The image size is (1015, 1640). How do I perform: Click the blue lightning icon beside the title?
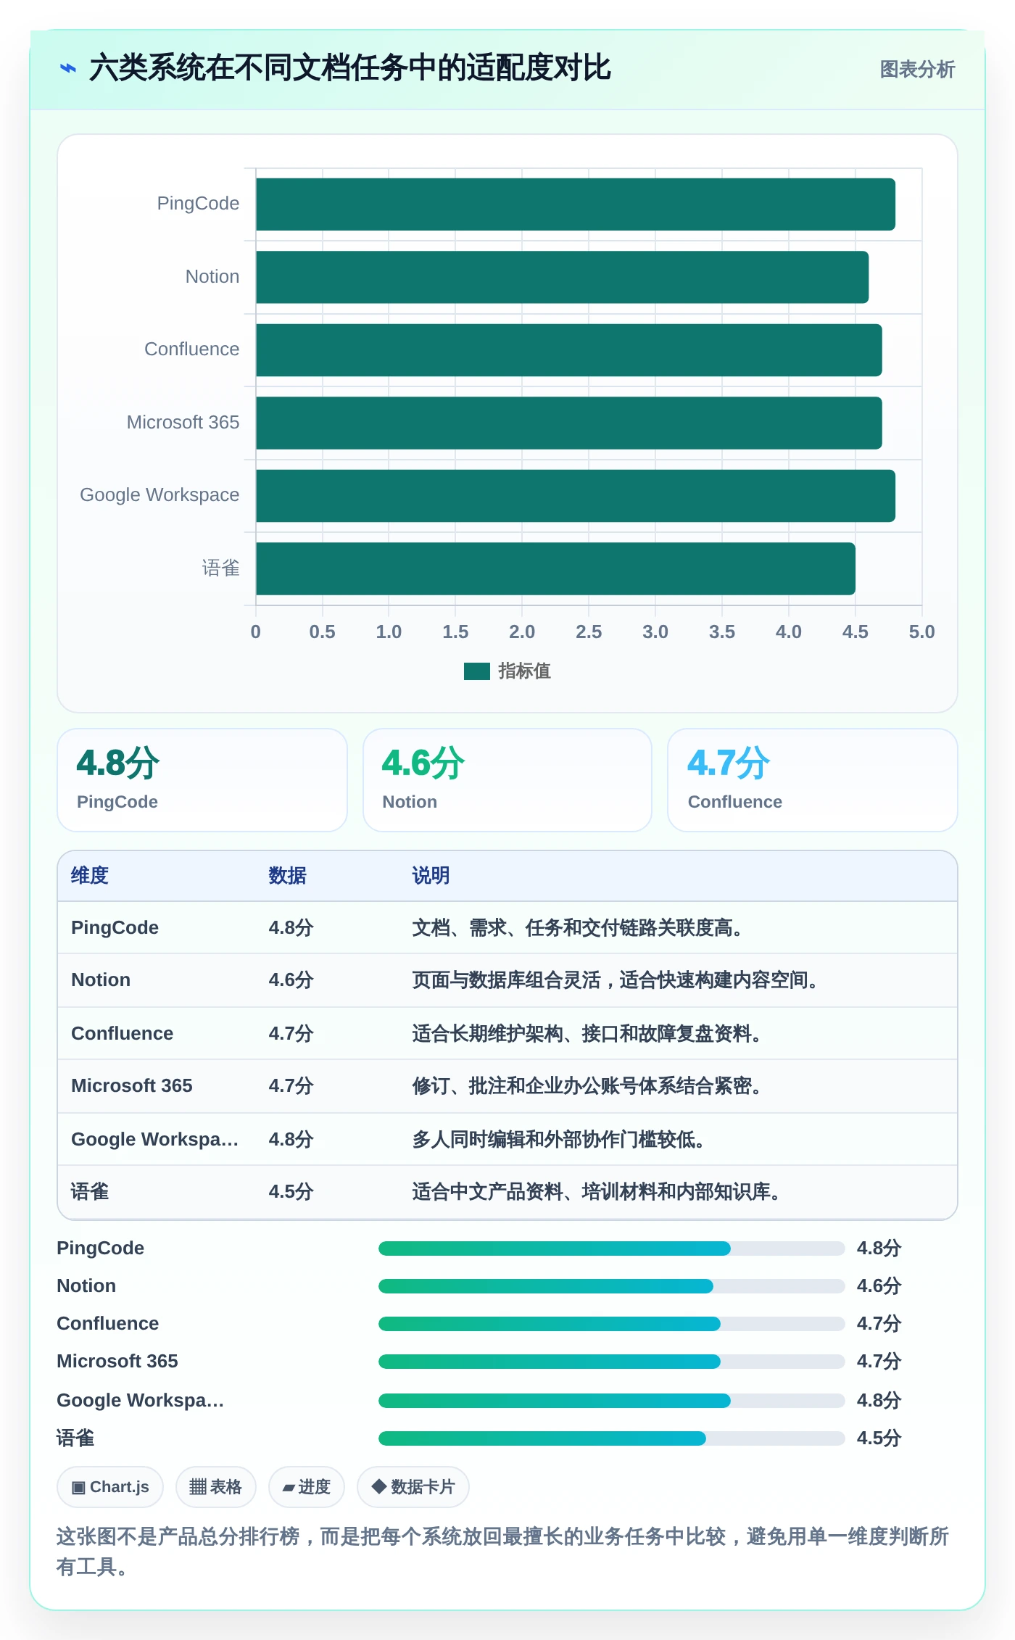click(67, 68)
